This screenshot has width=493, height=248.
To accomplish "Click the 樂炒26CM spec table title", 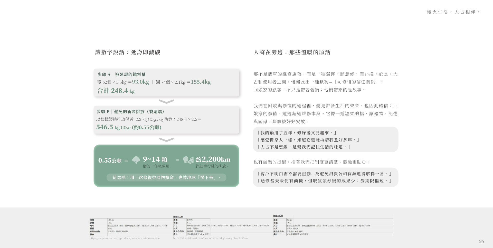I will pos(178,217).
